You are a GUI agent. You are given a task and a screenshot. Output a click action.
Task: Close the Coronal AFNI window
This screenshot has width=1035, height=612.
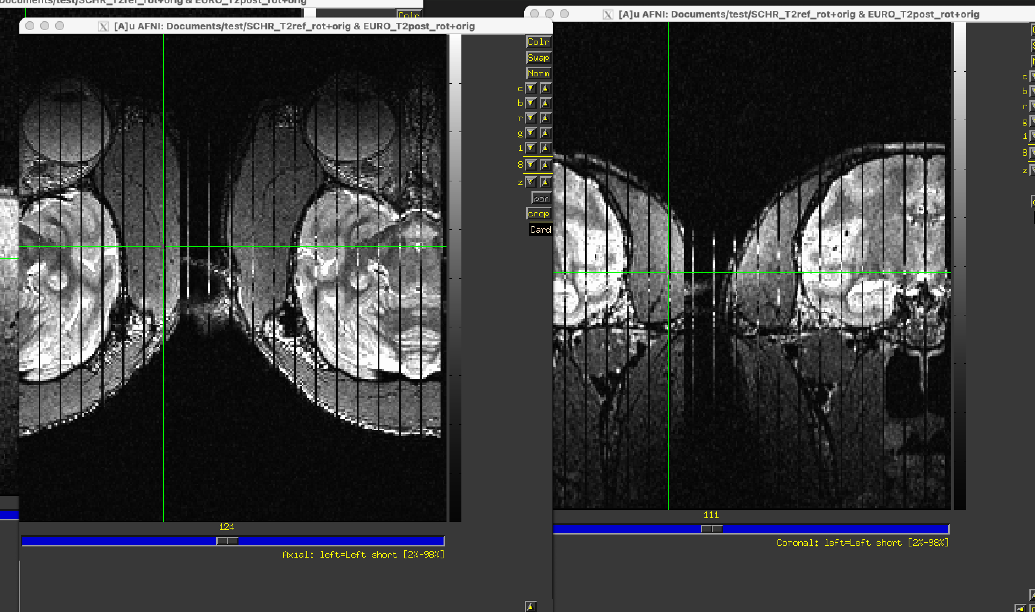tap(534, 14)
